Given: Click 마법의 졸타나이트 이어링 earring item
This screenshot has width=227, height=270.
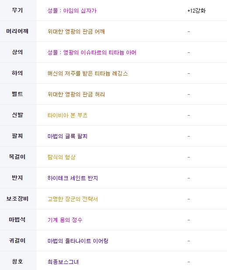Looking at the screenshot, I should 78,241.
